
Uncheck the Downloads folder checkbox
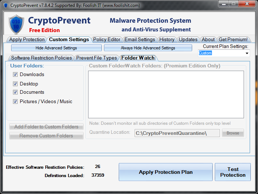click(15, 75)
